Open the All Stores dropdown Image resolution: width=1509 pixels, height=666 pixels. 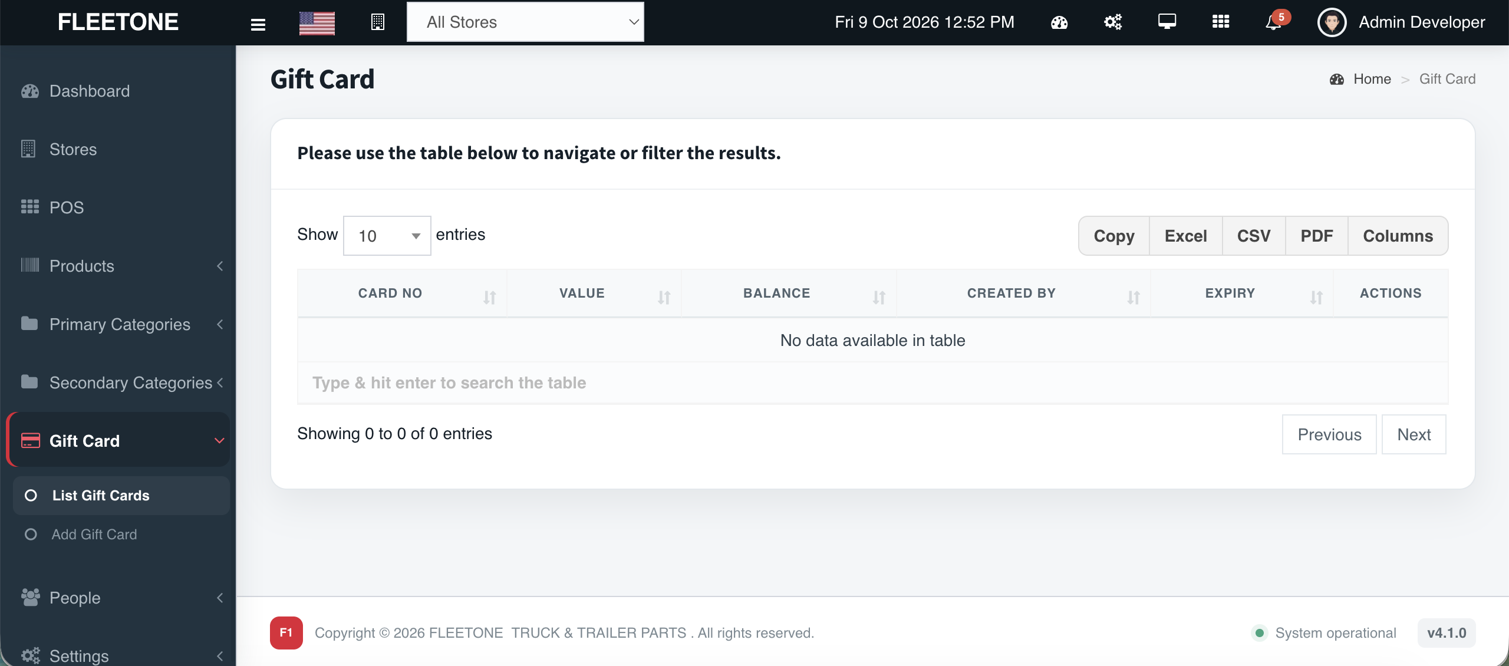(525, 22)
